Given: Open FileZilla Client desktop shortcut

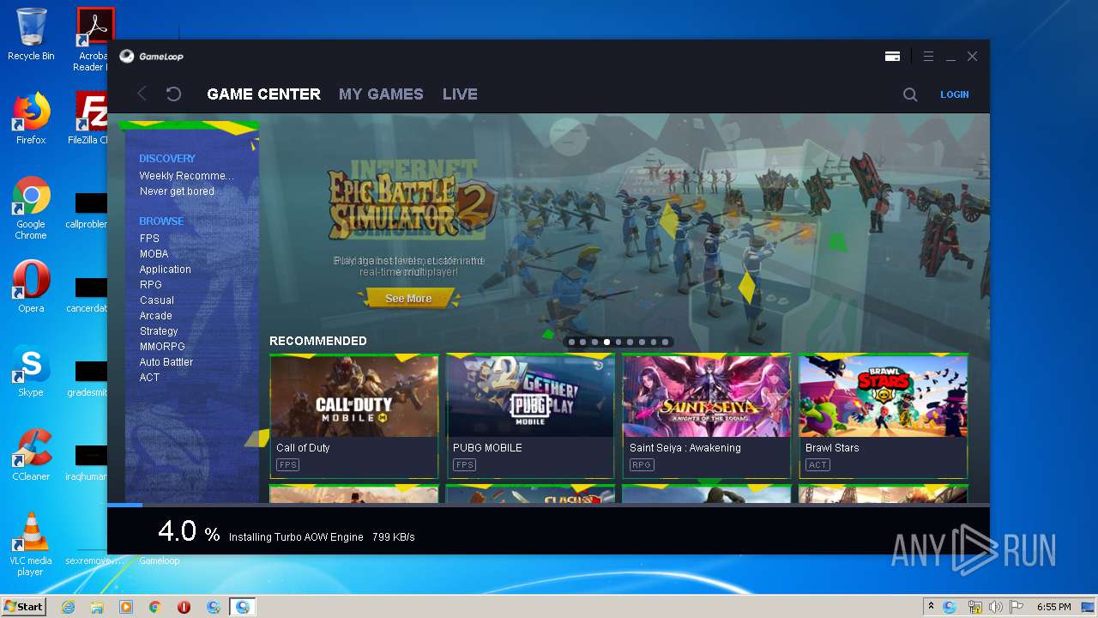Looking at the screenshot, I should point(88,118).
